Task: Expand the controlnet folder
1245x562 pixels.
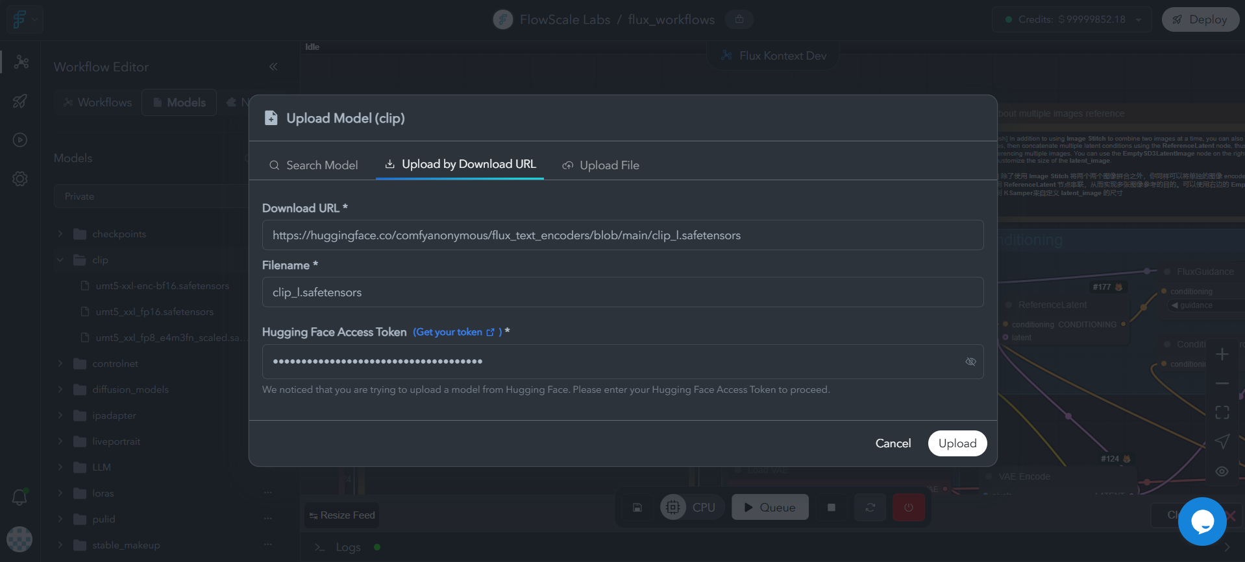Action: point(60,364)
